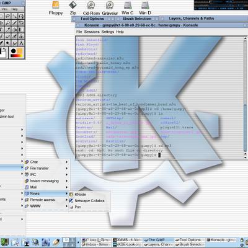Viewport: 248px width, 248px height.
Task: Select the dodge and burn tool
Action: pyautogui.click(x=7, y=43)
